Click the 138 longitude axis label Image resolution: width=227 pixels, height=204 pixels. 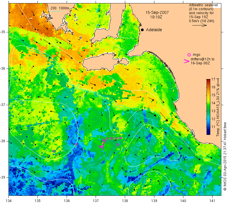tap(125, 201)
